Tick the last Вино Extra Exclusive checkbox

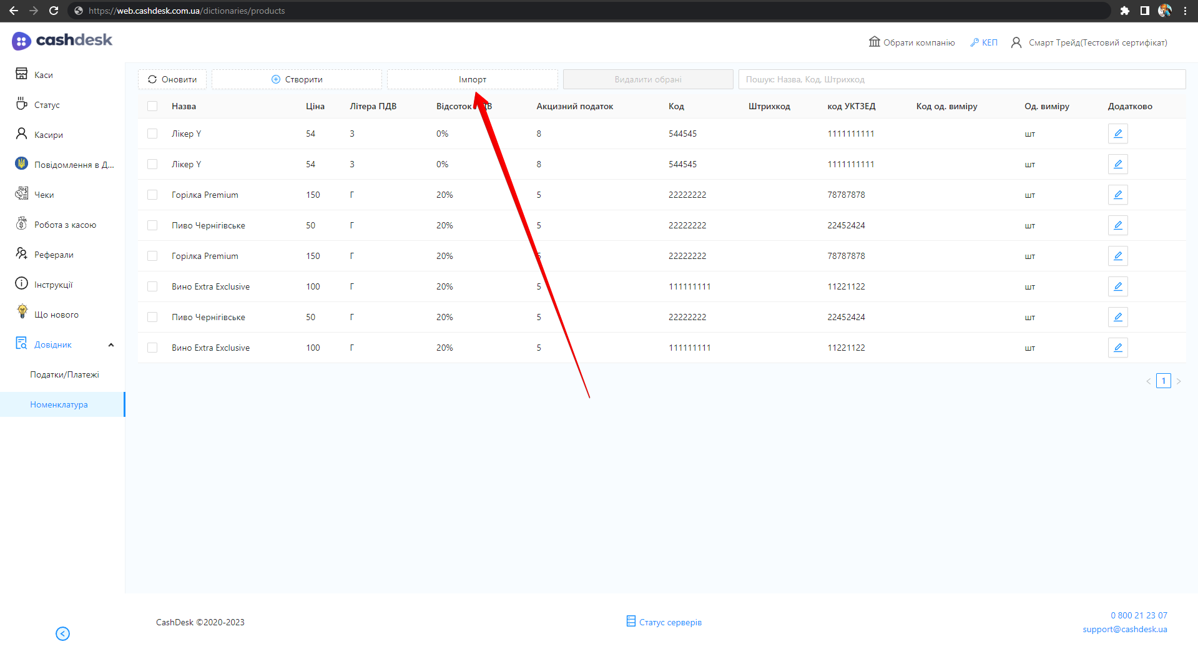point(152,348)
